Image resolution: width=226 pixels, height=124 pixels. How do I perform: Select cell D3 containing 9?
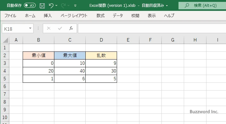coord(101,63)
